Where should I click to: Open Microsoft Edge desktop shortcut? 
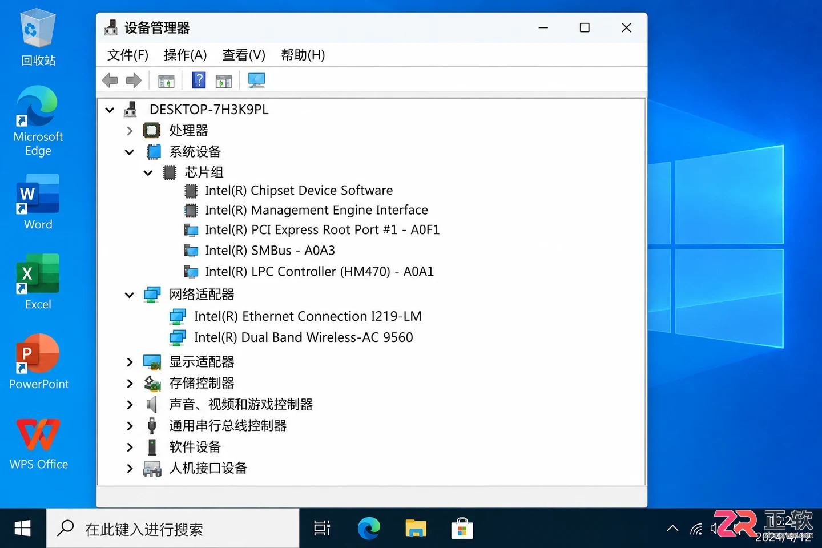(x=38, y=121)
